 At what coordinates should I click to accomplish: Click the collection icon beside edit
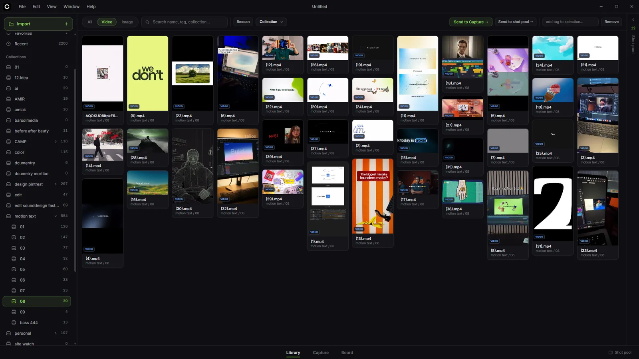pyautogui.click(x=8, y=195)
